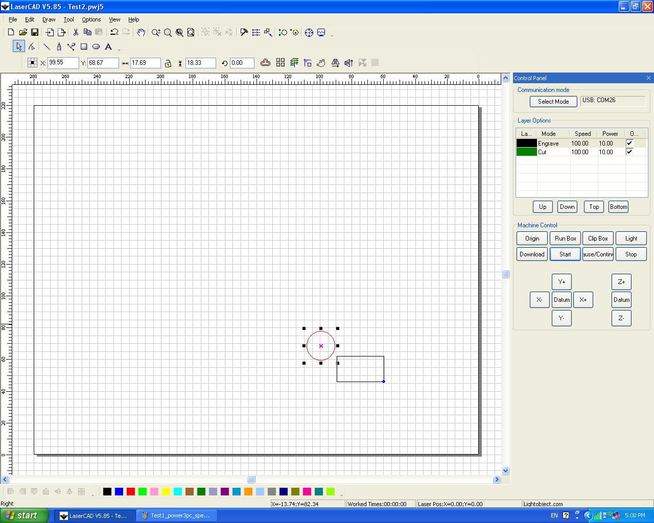Open the Options menu
This screenshot has width=654, height=523.
point(91,19)
